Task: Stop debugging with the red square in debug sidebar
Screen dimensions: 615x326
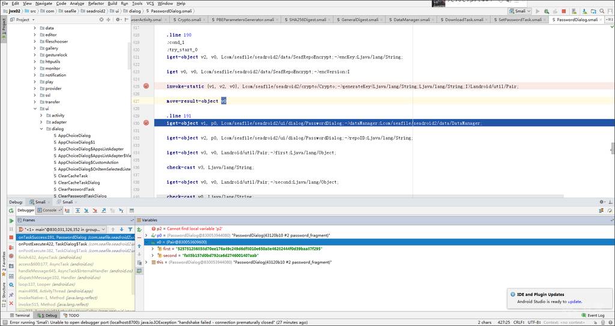Action: pyautogui.click(x=11, y=237)
